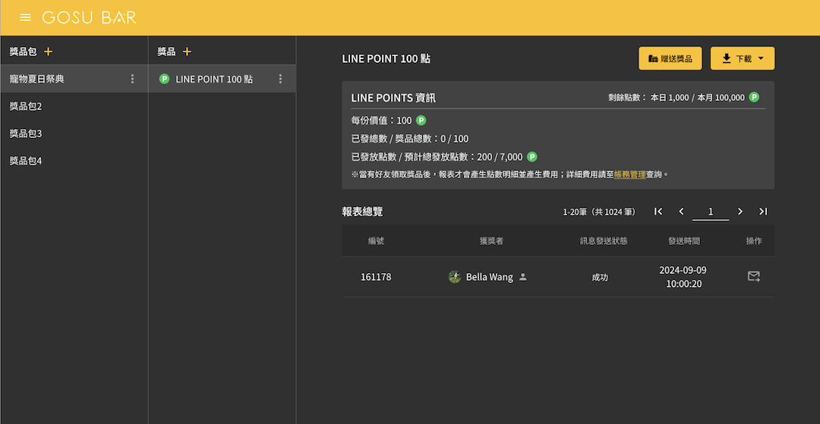Viewport: 820px width, 424px height.
Task: Click the green P icon after 200 / 7,000
Action: click(531, 157)
